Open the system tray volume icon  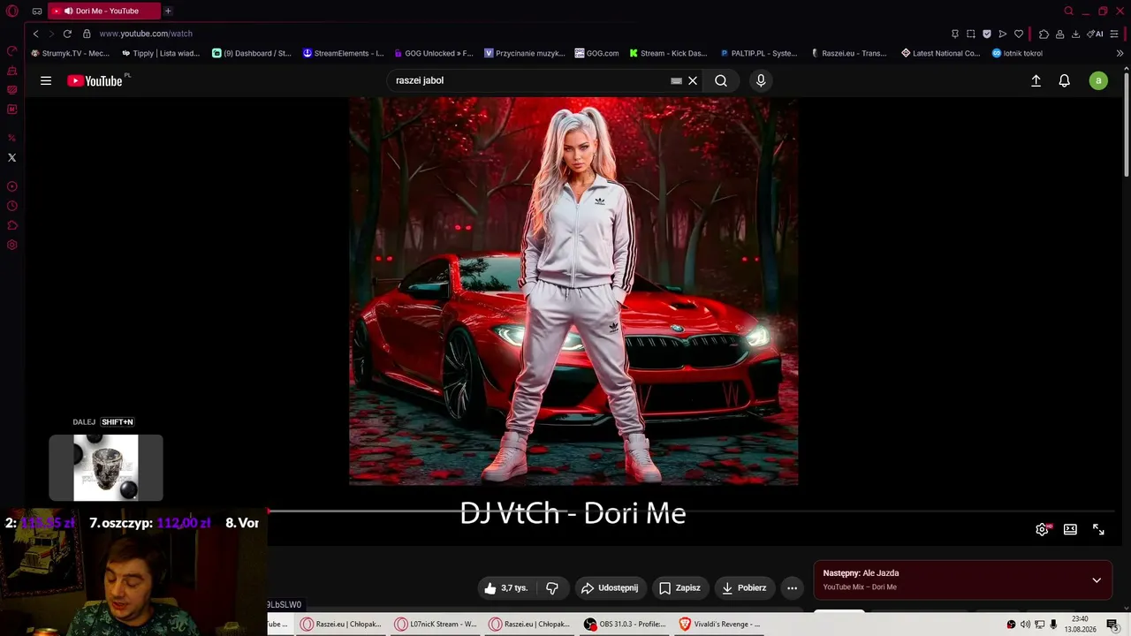1025,625
